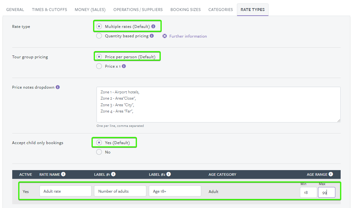
Task: Go to Operations / Suppliers tab
Action: [138, 10]
